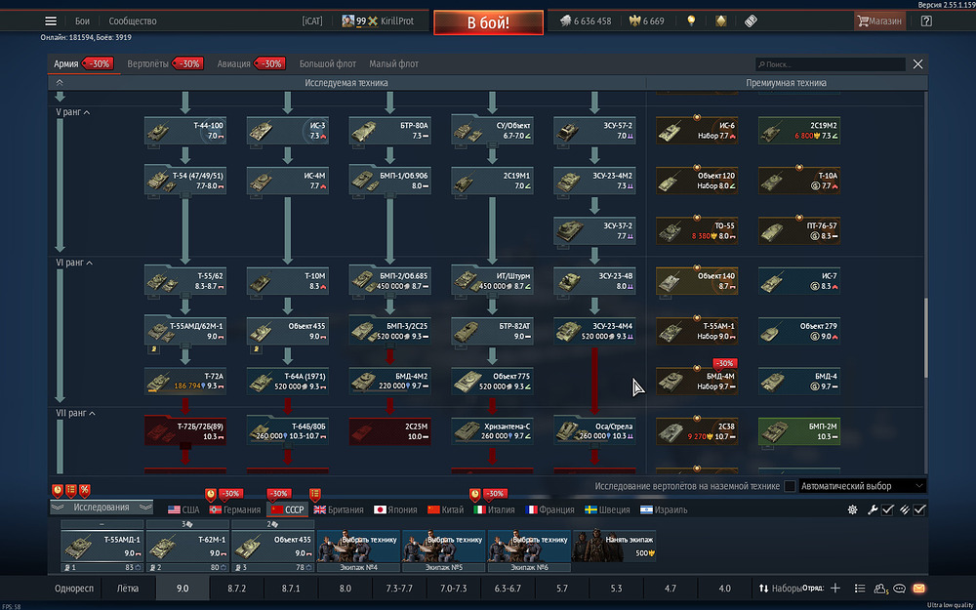Switch to the Авиация tab

click(x=251, y=64)
